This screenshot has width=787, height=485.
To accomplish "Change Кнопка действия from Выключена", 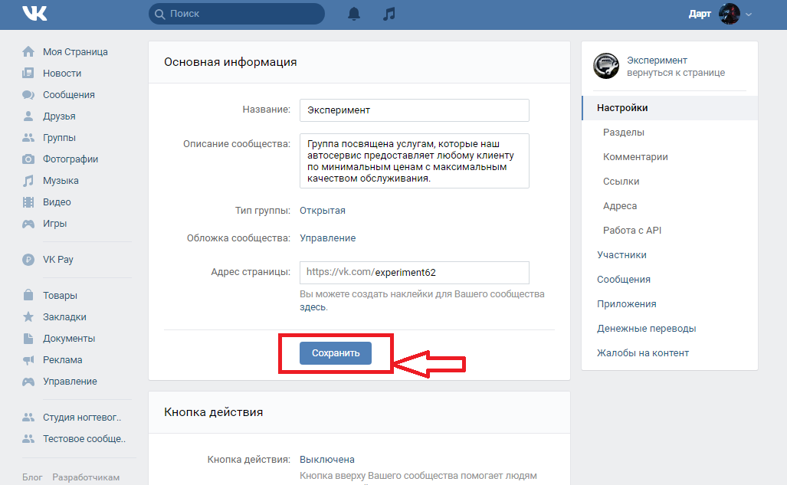I will 327,460.
